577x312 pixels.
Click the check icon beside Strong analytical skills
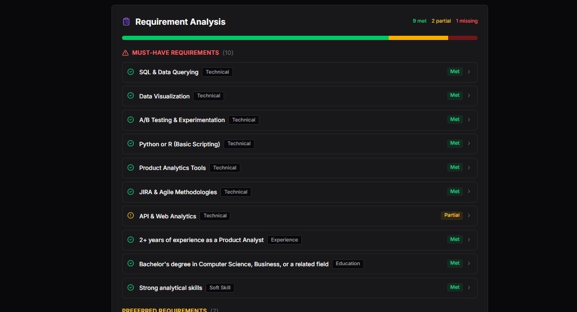[x=130, y=287]
